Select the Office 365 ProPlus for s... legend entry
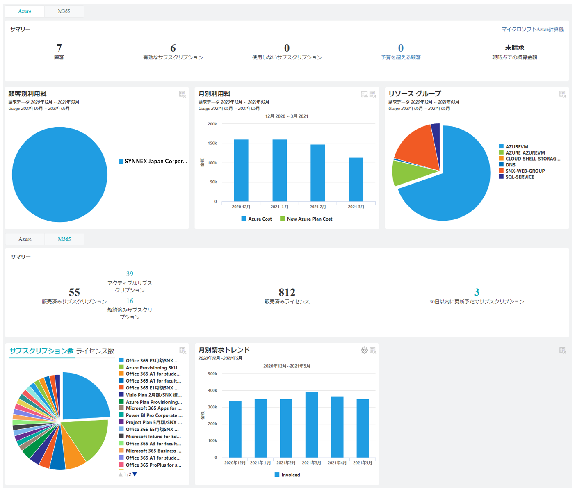Screen dimensions: 575x492 pos(150,465)
